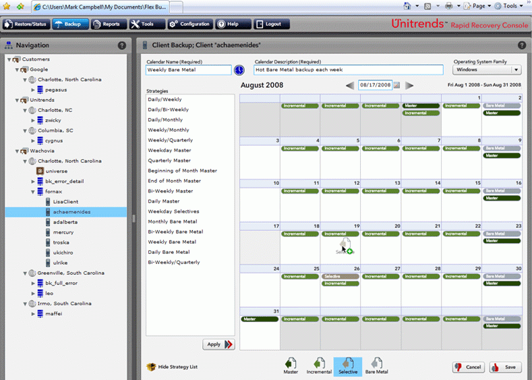Screen dimensions: 532x380
Task: Go to previous month arrow
Action: point(350,85)
